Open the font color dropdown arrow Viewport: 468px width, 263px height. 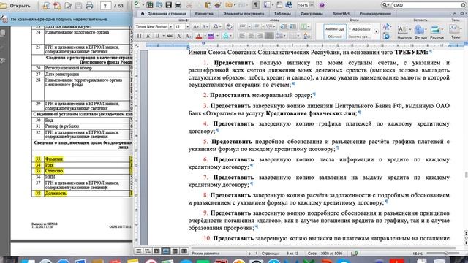[205, 36]
